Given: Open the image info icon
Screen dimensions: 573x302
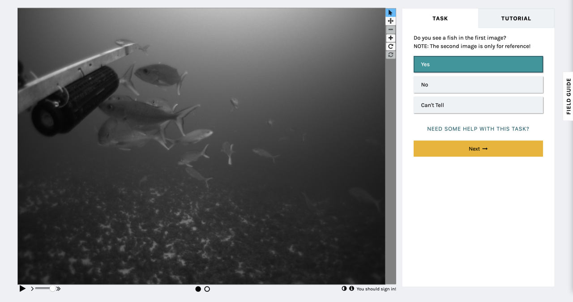Looking at the screenshot, I should click(351, 289).
